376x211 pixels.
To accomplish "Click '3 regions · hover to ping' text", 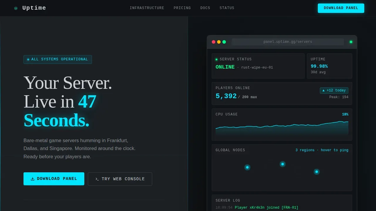I will pos(322,150).
